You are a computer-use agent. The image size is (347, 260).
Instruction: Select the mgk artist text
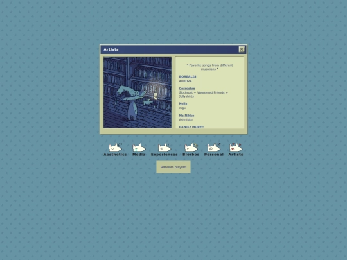pos(182,108)
